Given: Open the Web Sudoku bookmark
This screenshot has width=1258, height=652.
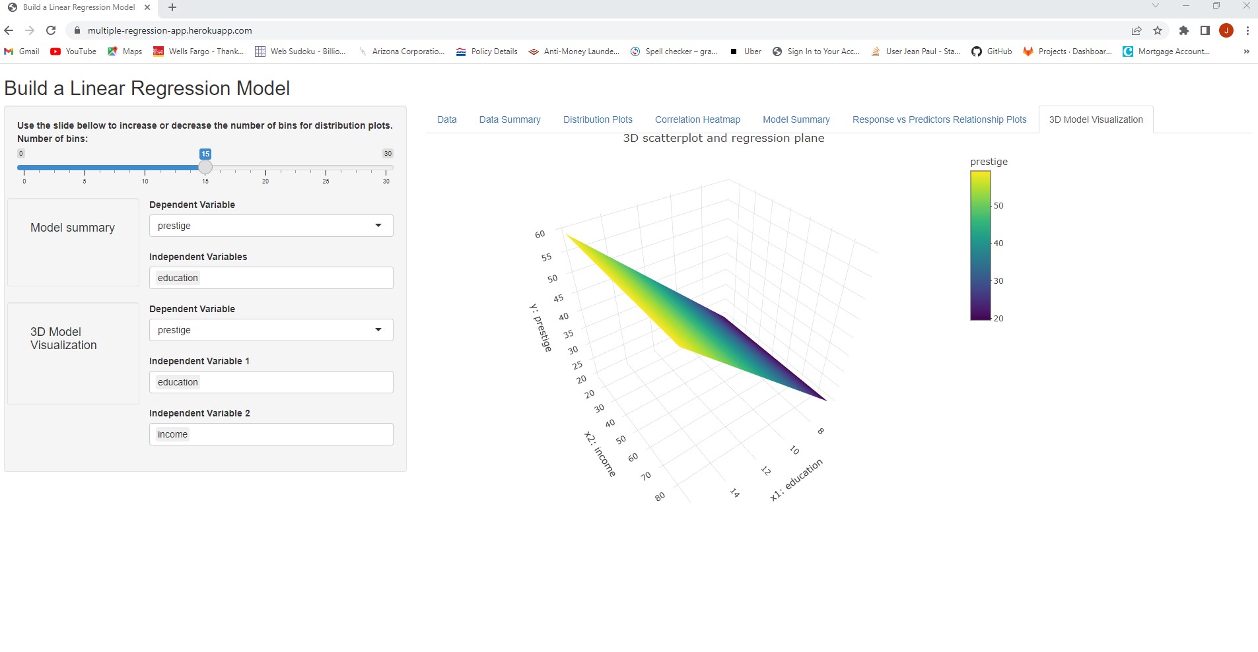Looking at the screenshot, I should pyautogui.click(x=300, y=51).
